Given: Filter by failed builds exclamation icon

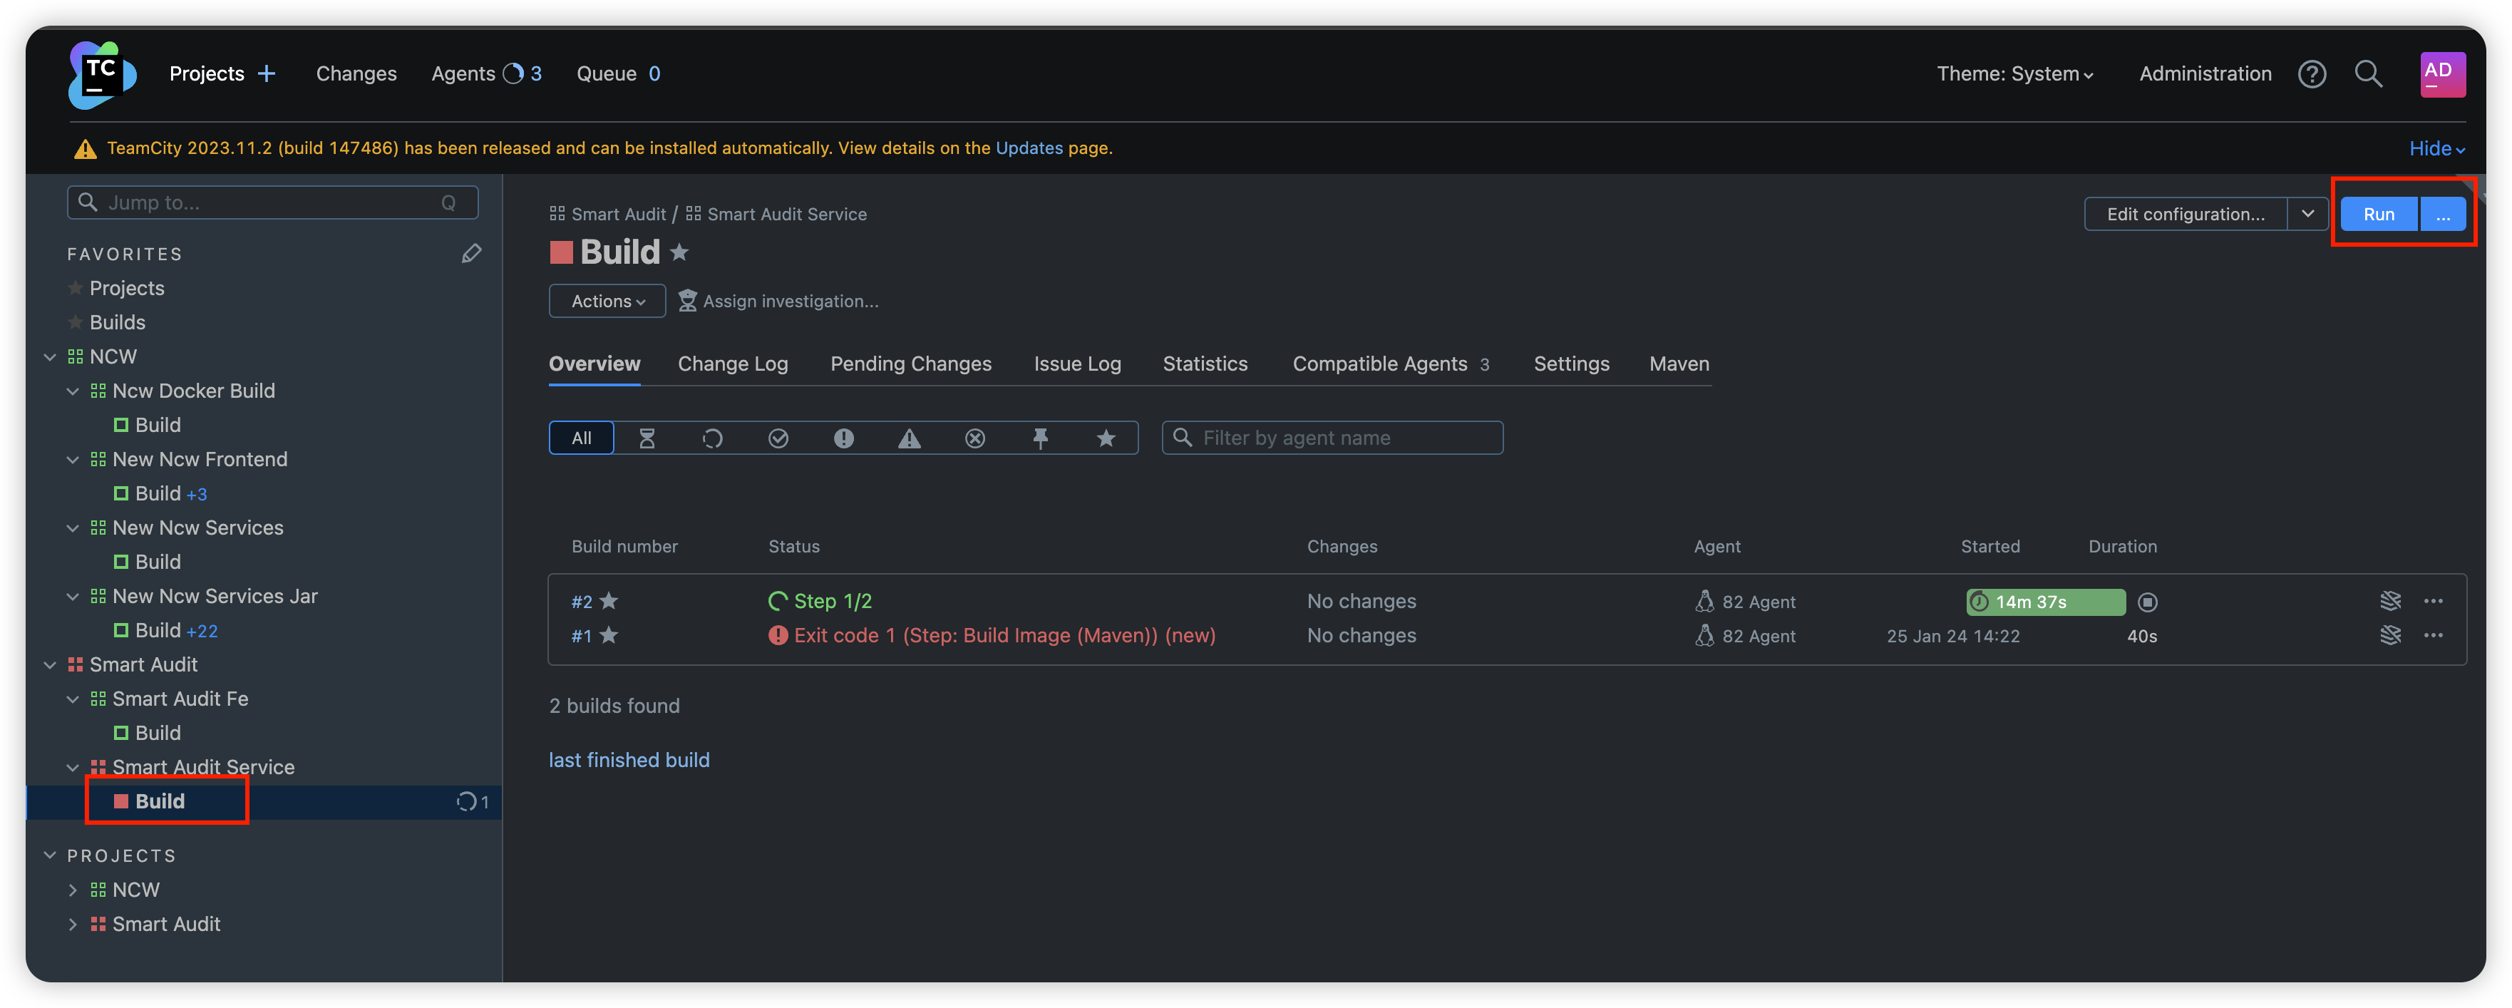Looking at the screenshot, I should click(x=843, y=438).
